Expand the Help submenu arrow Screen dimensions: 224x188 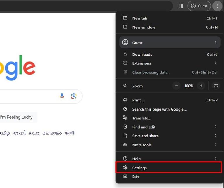pos(216,158)
